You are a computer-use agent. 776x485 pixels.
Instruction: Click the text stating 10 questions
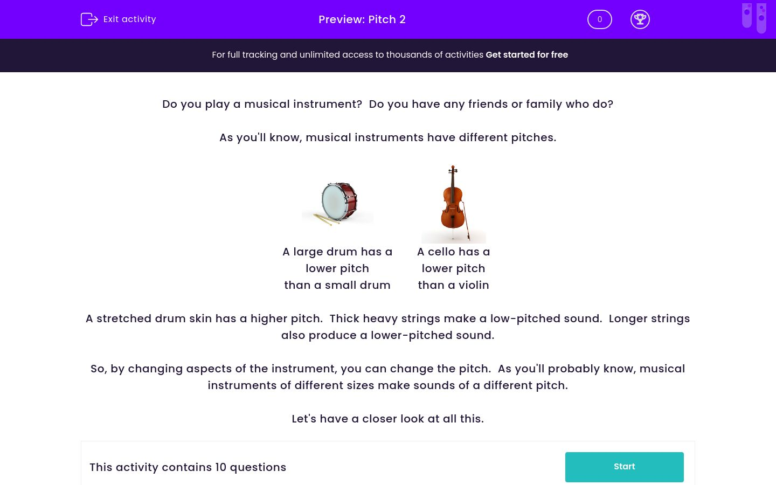pyautogui.click(x=188, y=467)
